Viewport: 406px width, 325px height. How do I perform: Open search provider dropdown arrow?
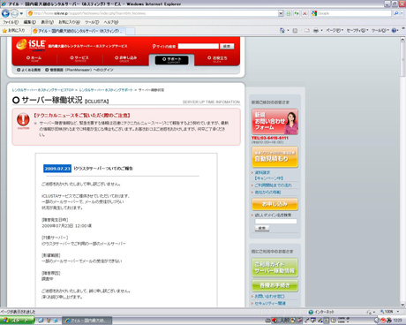402,13
